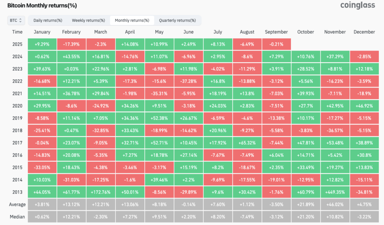Select the red -37.28% June 2022 cell
The image size is (384, 225).
click(188, 81)
